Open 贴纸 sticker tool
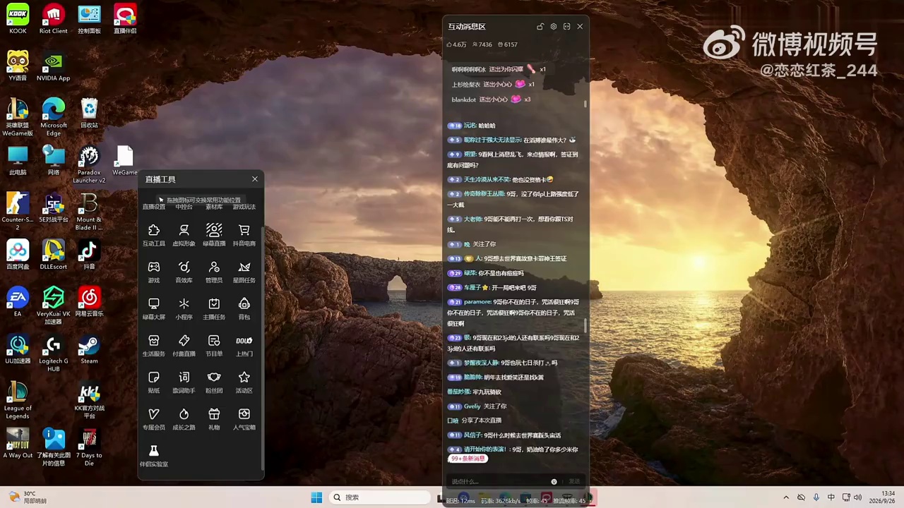904x508 pixels. pos(154,382)
